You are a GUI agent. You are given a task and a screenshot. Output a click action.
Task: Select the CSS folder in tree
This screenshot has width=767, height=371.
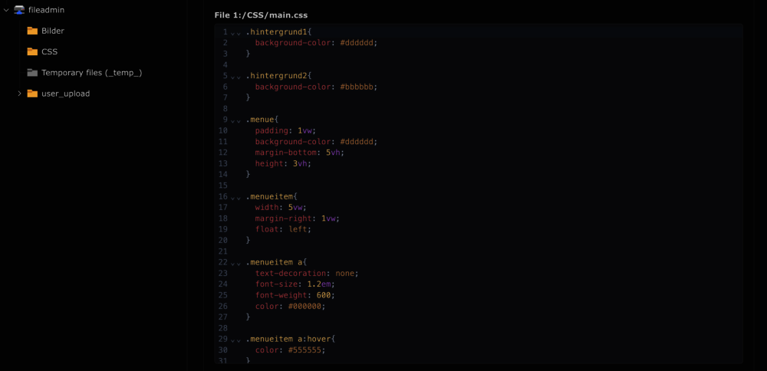click(x=49, y=51)
